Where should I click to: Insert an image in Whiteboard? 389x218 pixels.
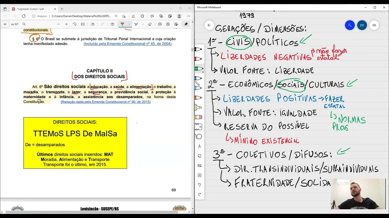(199, 166)
